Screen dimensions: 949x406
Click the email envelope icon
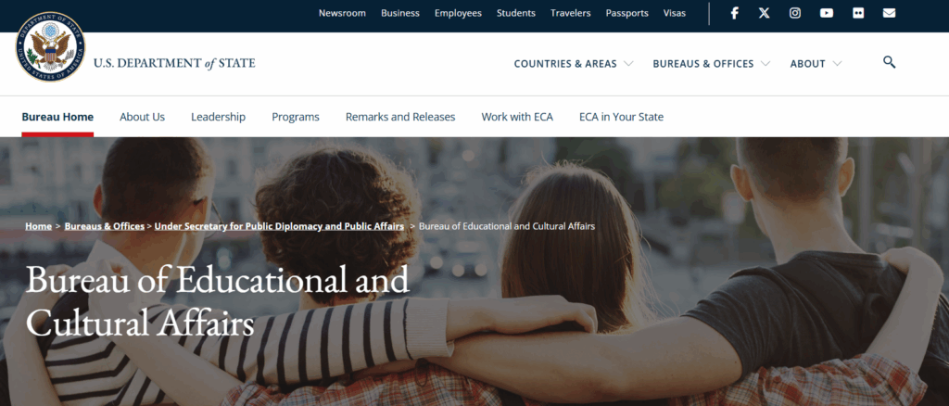pos(889,13)
